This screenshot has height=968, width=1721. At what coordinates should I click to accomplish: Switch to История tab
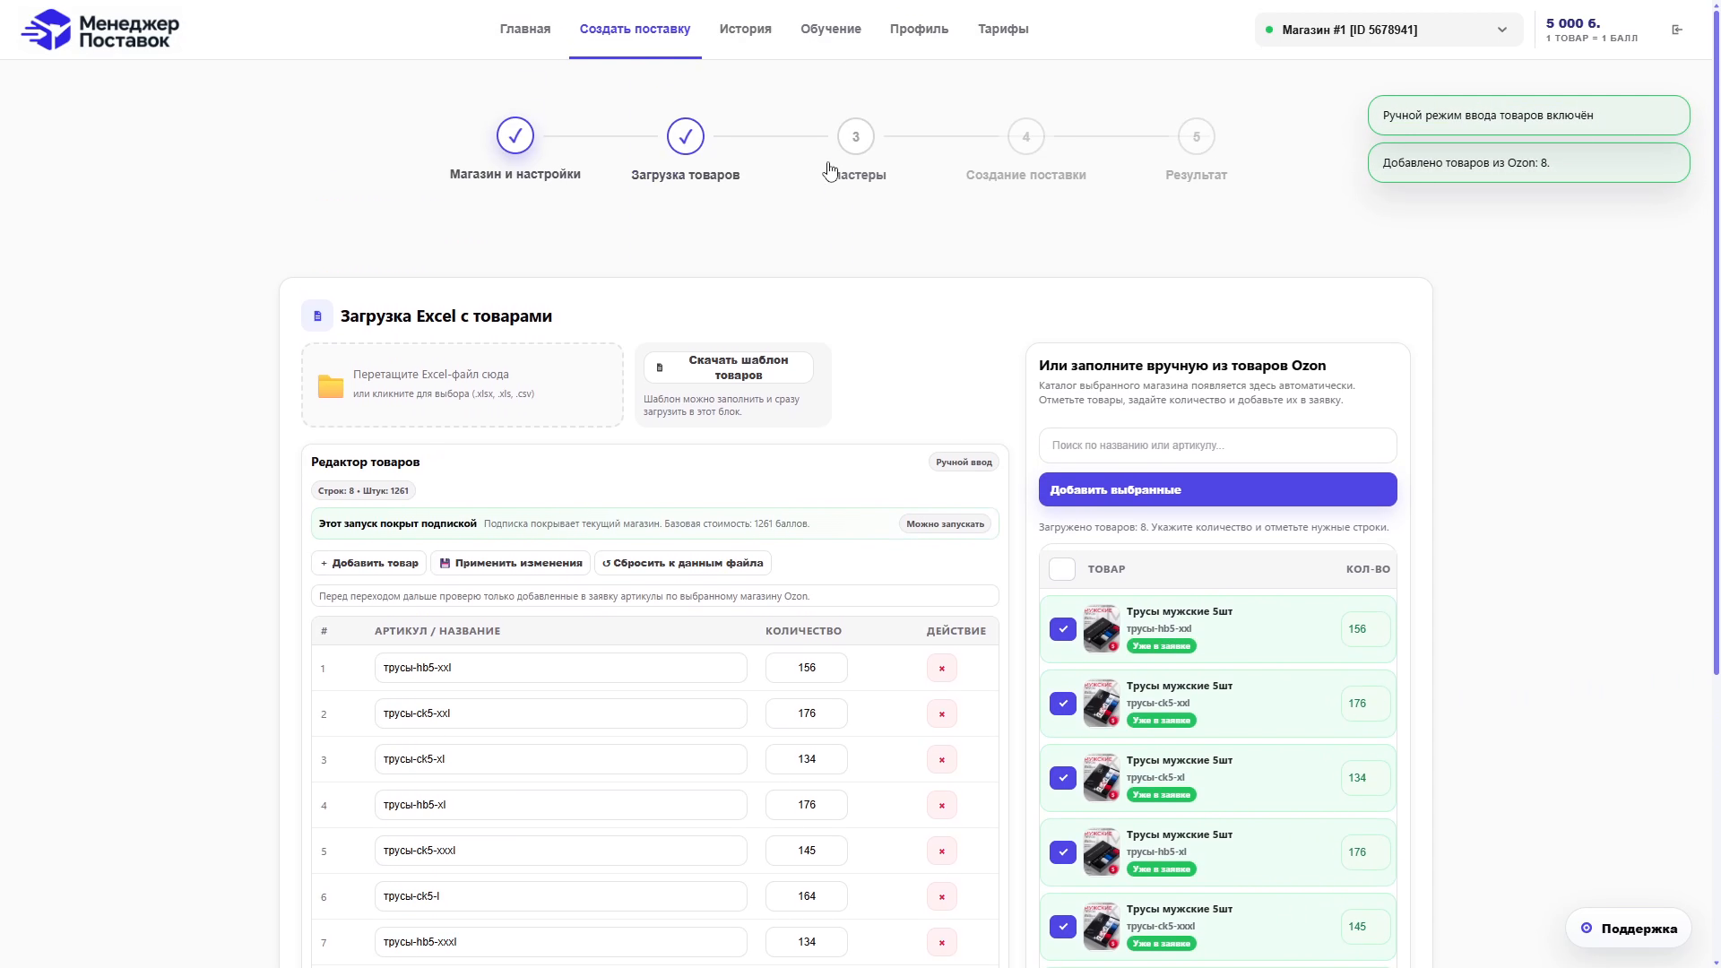click(746, 29)
